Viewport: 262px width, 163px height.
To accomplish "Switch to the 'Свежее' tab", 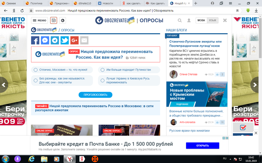I will pos(12,3).
